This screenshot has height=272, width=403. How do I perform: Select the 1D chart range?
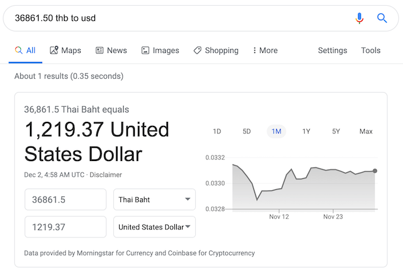[217, 131]
